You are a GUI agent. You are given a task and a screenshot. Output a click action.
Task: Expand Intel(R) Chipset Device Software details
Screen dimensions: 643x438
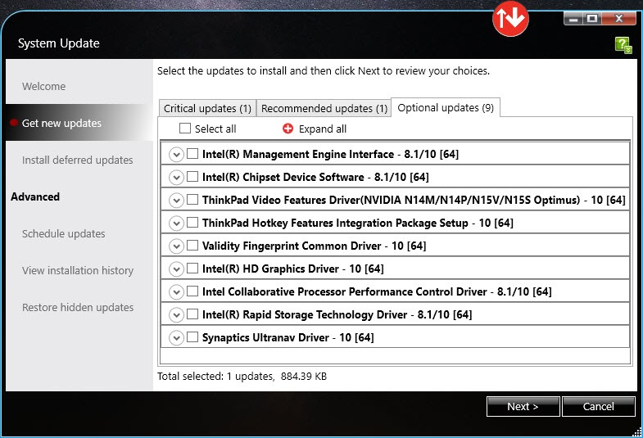point(176,178)
